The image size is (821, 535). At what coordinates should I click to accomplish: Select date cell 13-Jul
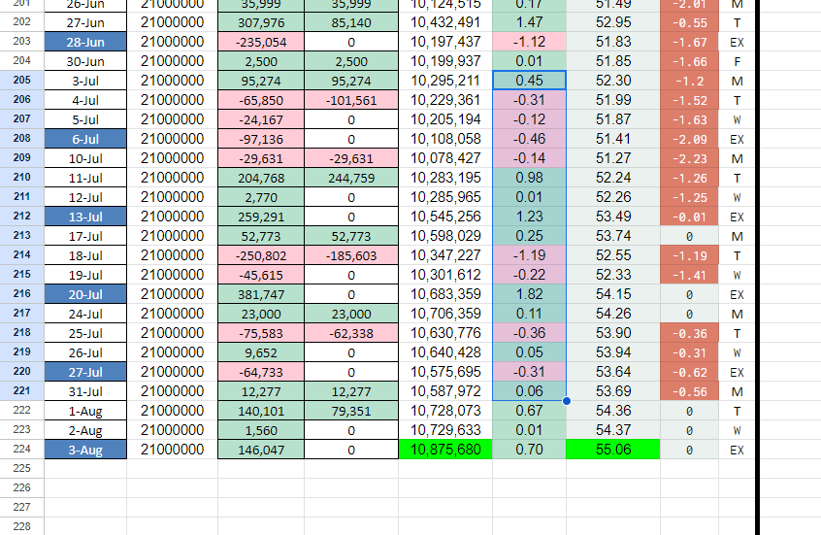click(85, 217)
